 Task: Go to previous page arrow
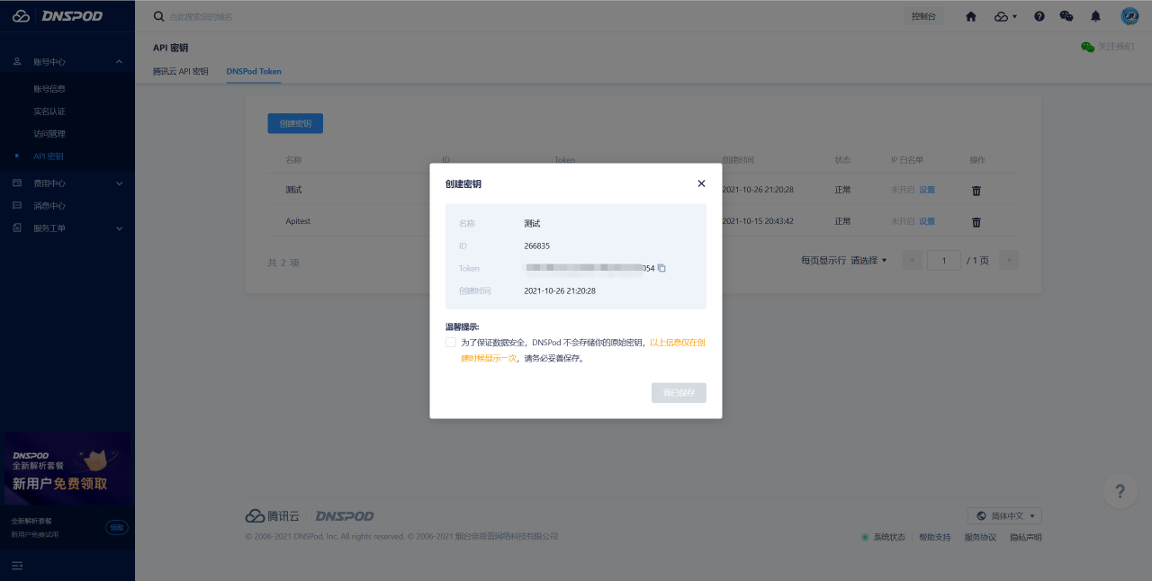point(913,261)
